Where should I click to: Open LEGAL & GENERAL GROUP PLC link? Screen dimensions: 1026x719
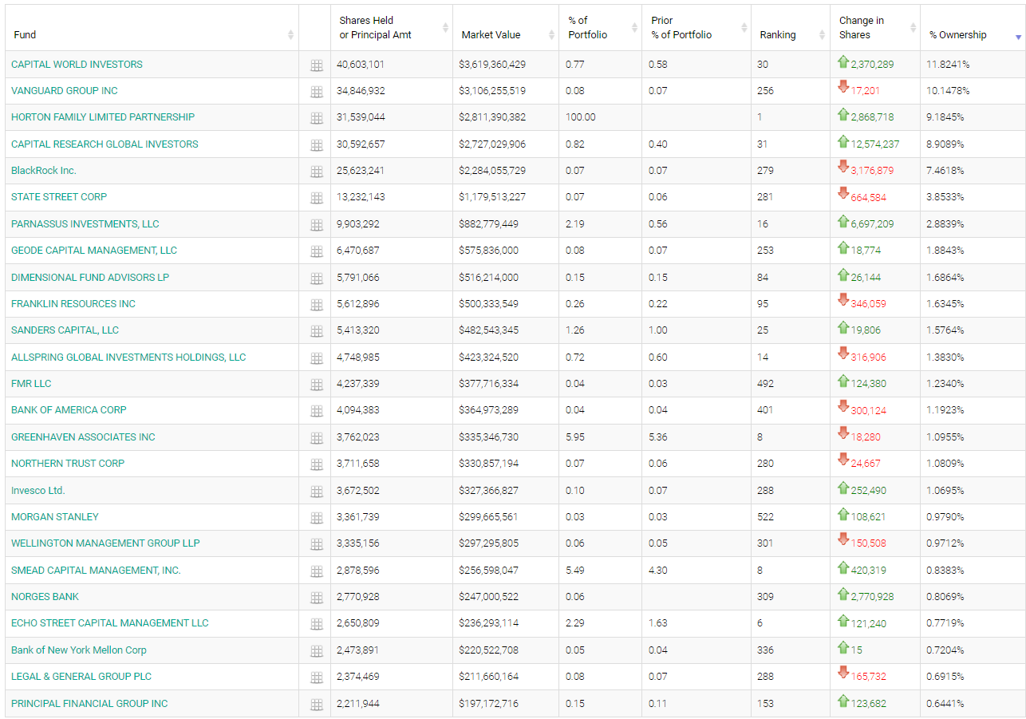(81, 677)
